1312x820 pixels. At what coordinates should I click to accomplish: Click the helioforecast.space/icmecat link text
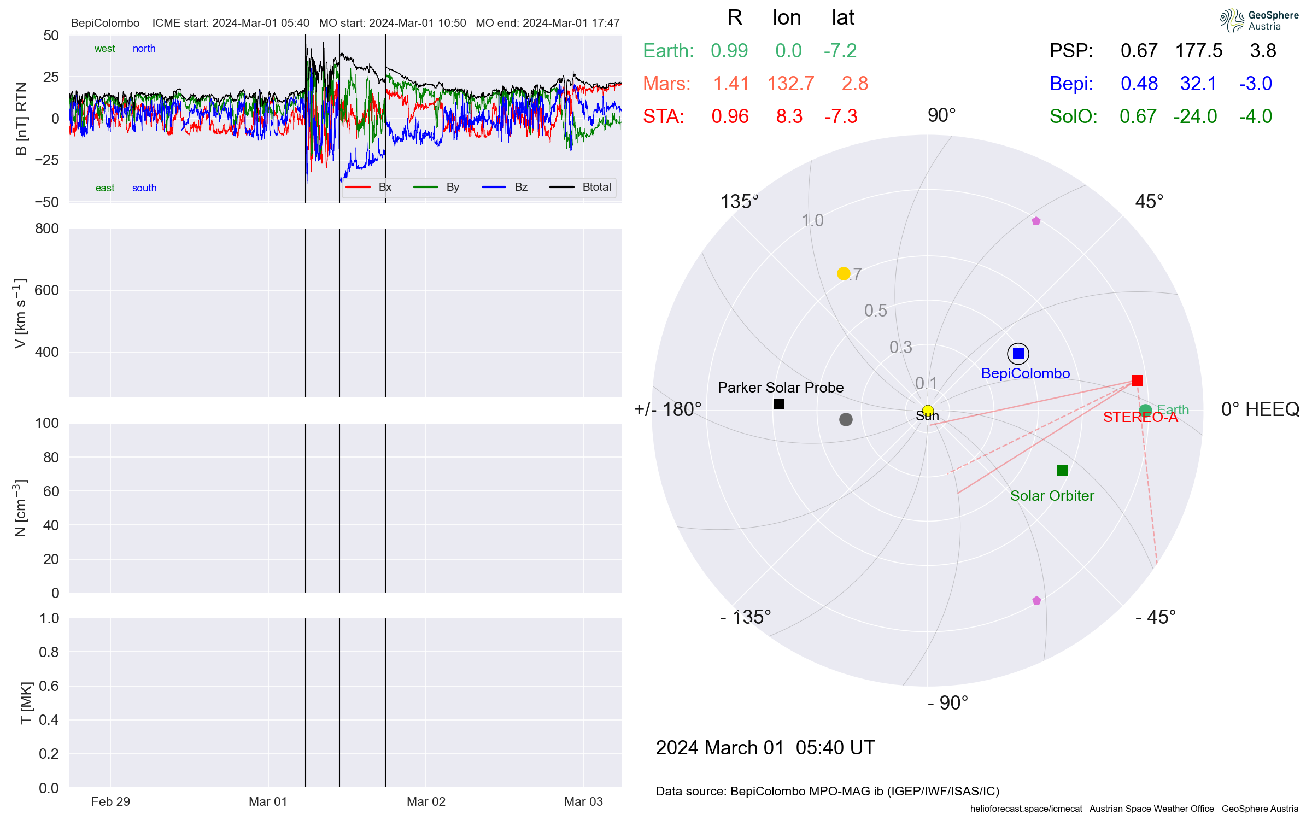(x=1026, y=809)
